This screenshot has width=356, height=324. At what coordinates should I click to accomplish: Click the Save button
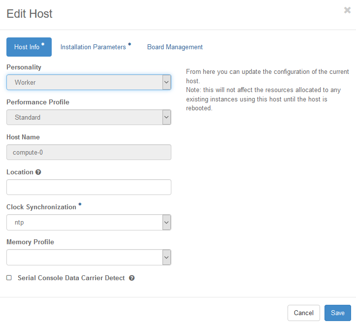coord(338,313)
